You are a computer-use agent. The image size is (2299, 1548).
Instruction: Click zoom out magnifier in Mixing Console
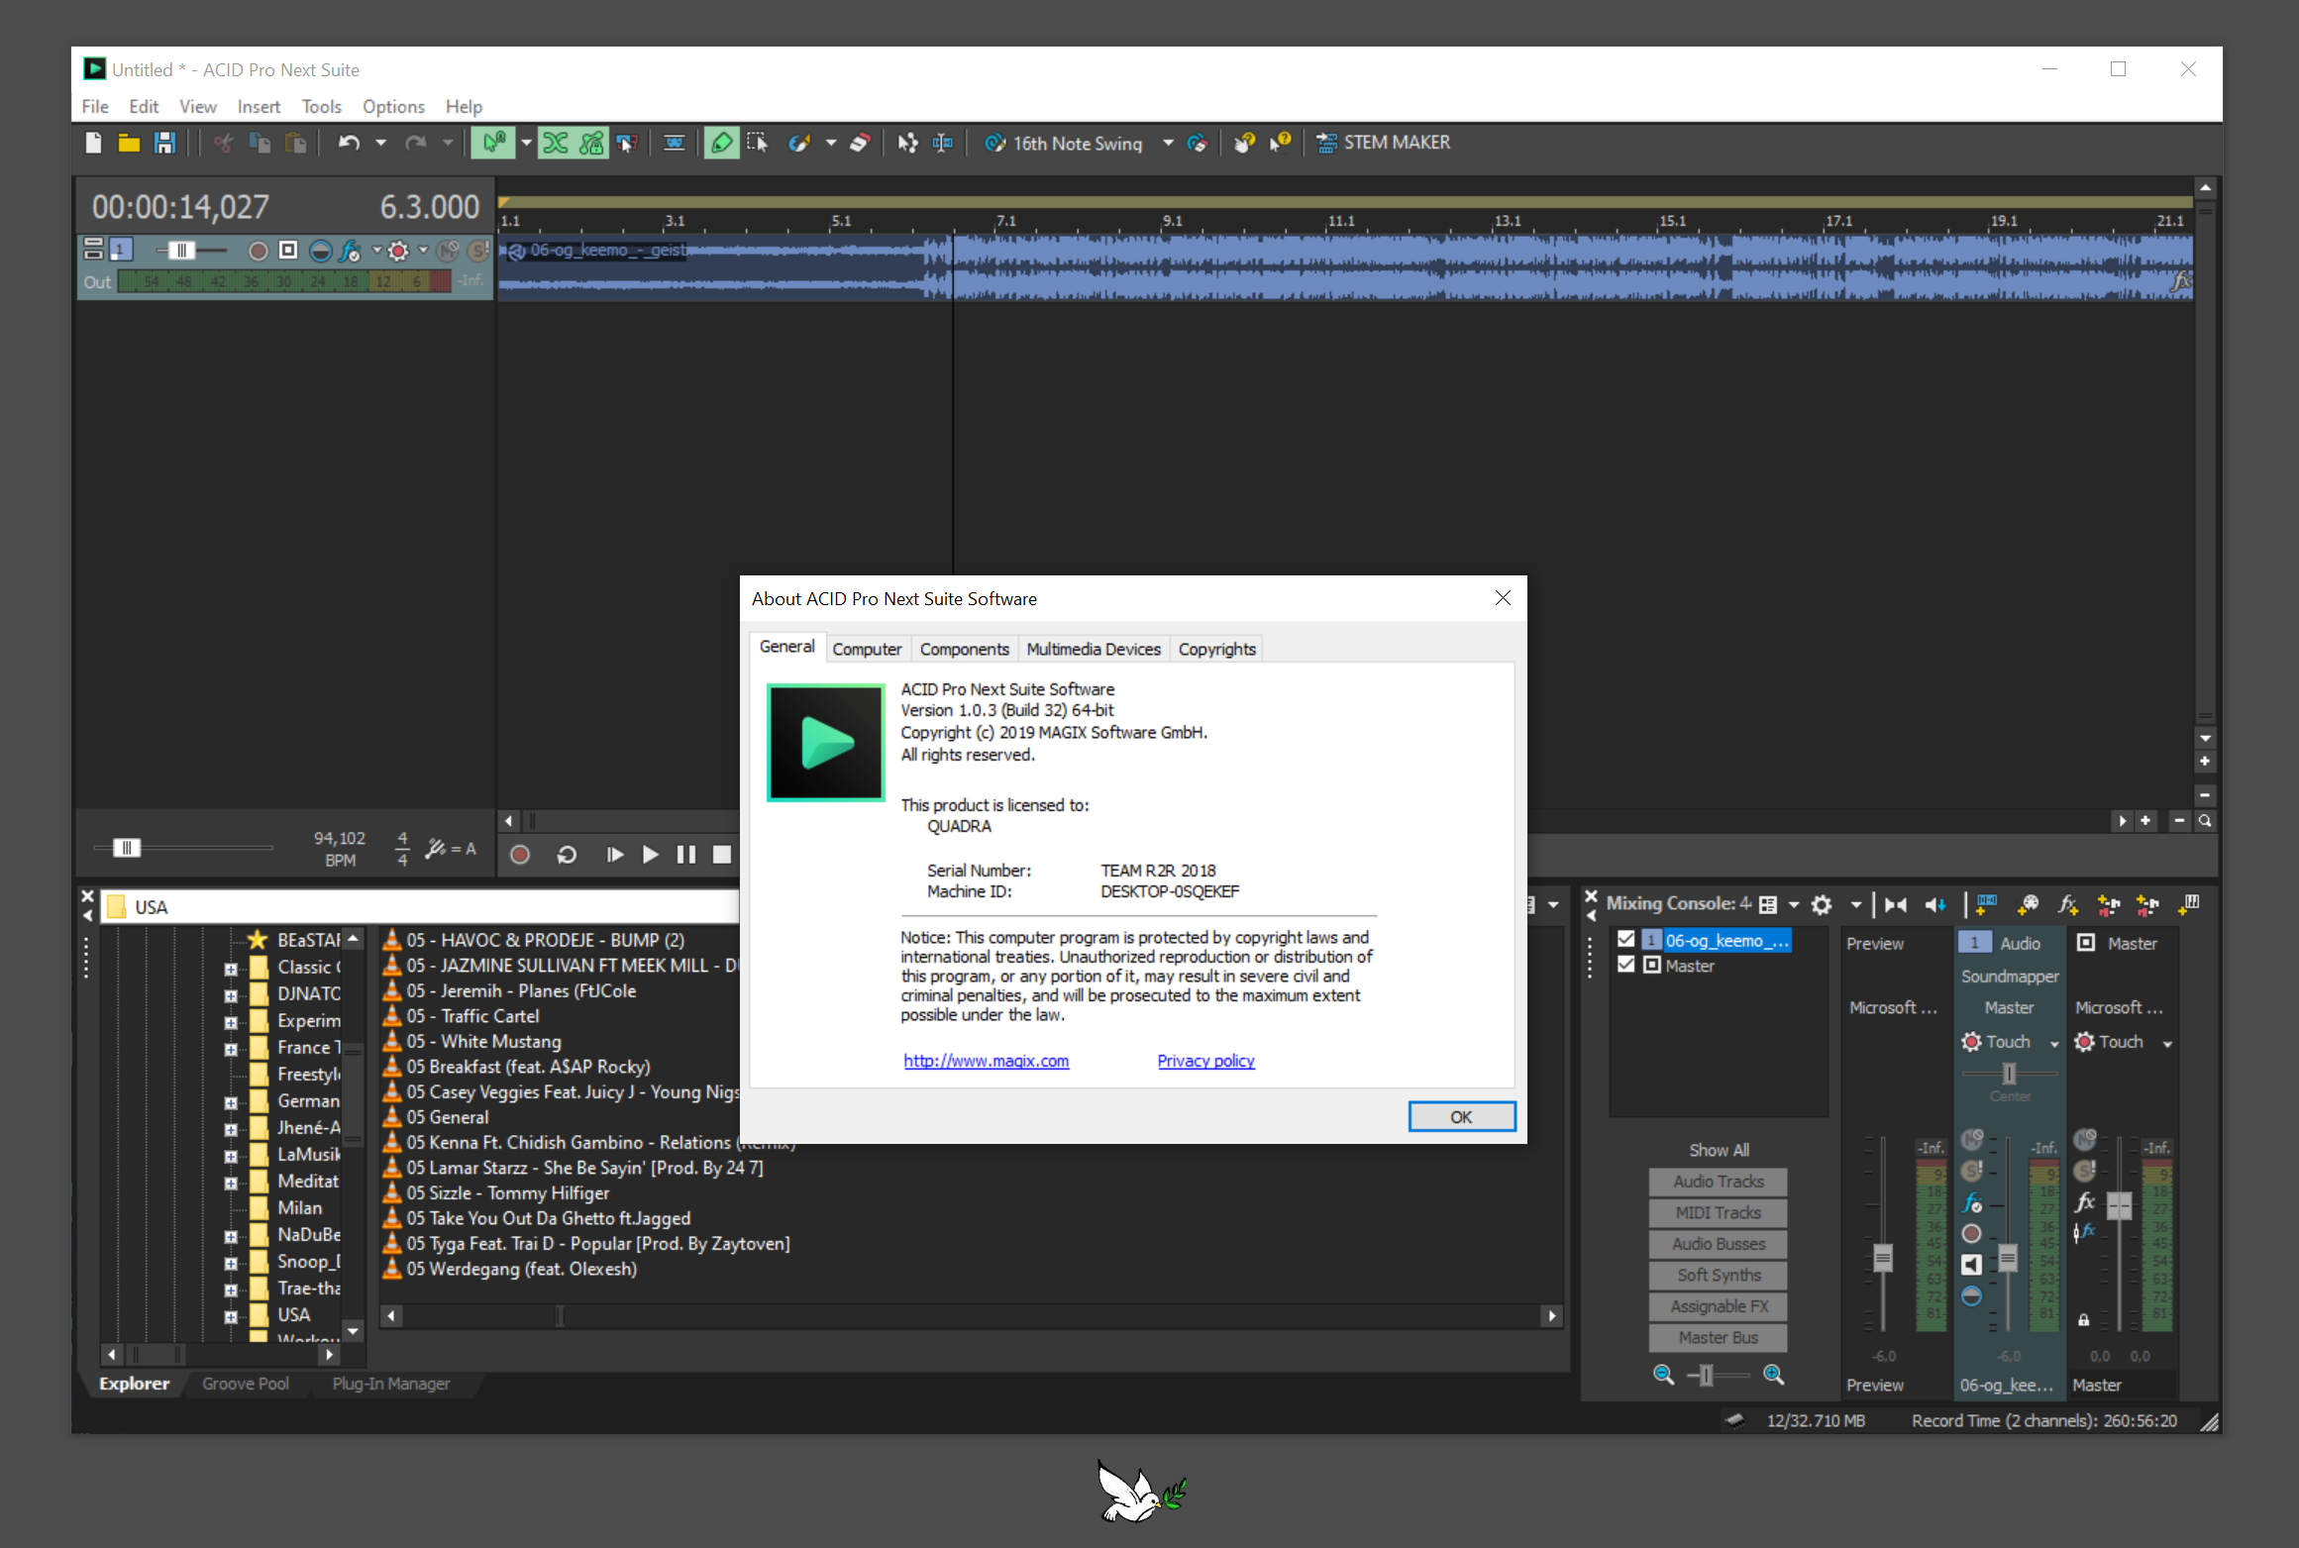[1664, 1375]
